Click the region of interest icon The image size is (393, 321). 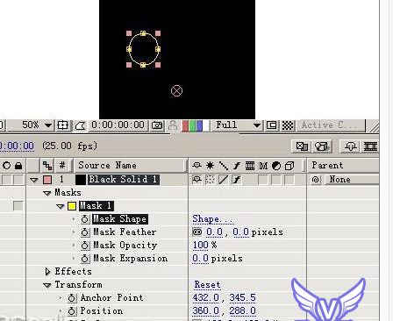(x=272, y=125)
